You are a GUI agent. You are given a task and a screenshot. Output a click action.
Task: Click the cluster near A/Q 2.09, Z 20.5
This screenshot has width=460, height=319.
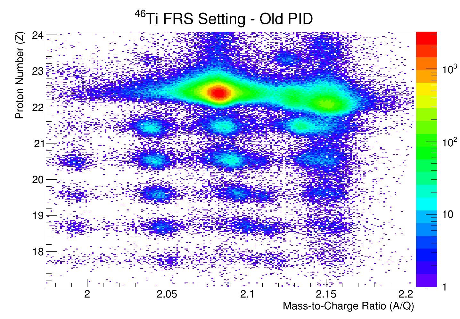click(230, 160)
